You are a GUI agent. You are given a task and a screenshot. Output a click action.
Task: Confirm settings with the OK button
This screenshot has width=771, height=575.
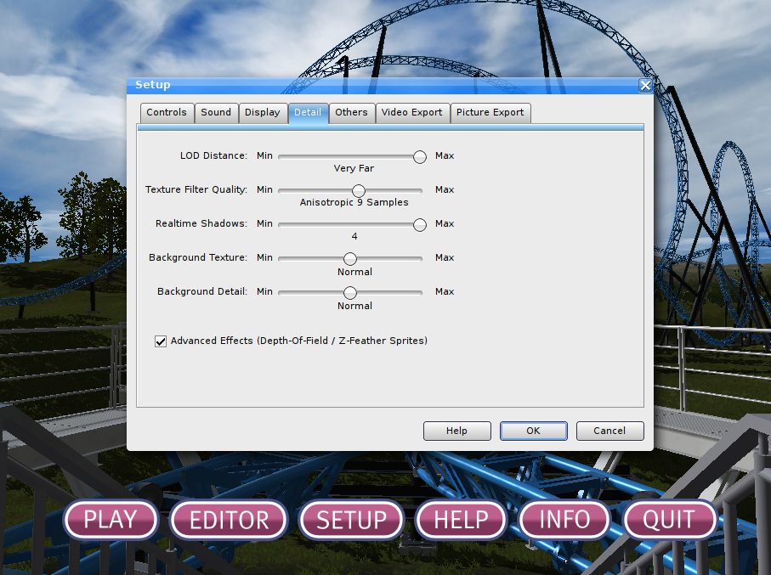[533, 431]
